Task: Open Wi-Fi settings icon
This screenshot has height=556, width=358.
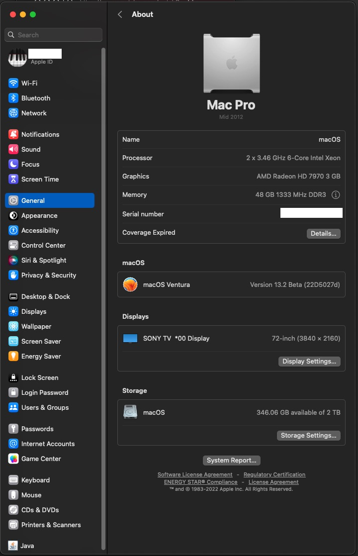Action: (13, 83)
